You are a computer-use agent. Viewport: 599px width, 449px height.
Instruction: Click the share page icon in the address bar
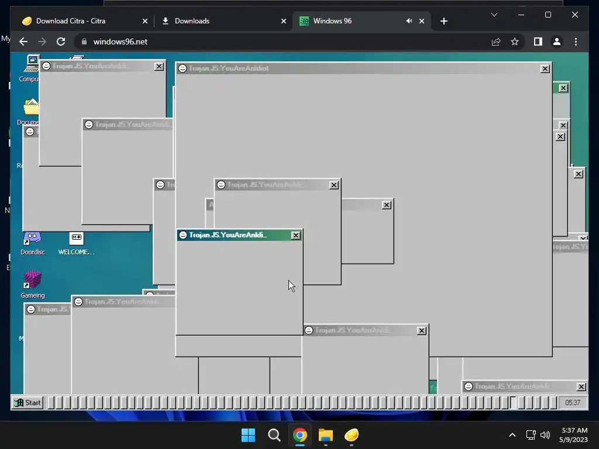pyautogui.click(x=496, y=42)
